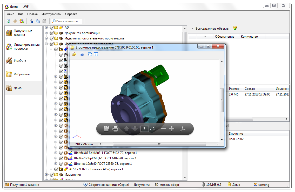Toggle the checkmark on the AD row

pyautogui.click(x=52, y=28)
